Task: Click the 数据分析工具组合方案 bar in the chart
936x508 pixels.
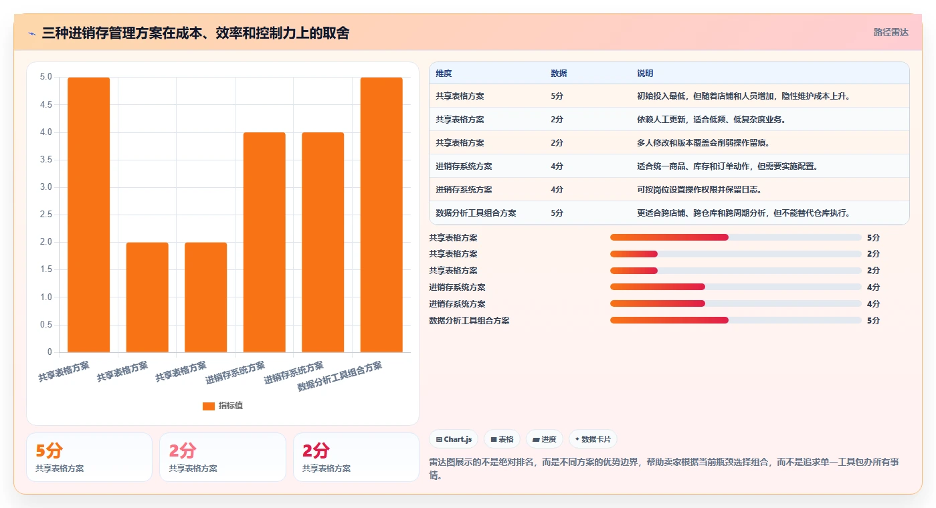Action: click(x=381, y=215)
